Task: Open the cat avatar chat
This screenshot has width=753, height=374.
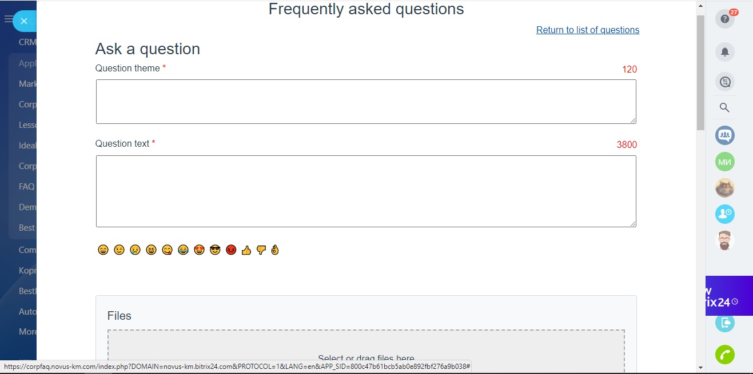Action: [725, 188]
